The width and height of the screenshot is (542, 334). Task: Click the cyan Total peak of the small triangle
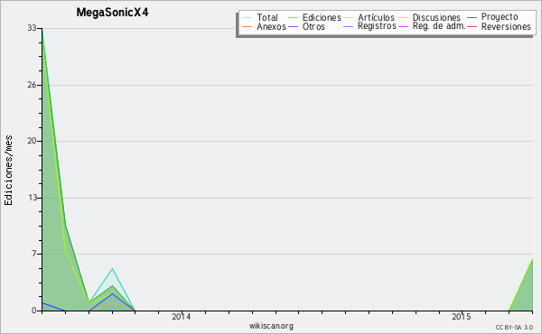coord(112,268)
